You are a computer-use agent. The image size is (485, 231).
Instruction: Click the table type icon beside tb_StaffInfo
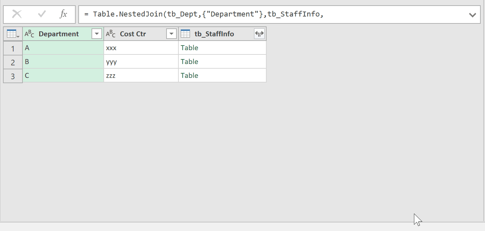pyautogui.click(x=185, y=34)
